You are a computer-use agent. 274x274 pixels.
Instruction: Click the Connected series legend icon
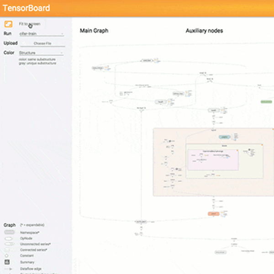tap(8, 250)
